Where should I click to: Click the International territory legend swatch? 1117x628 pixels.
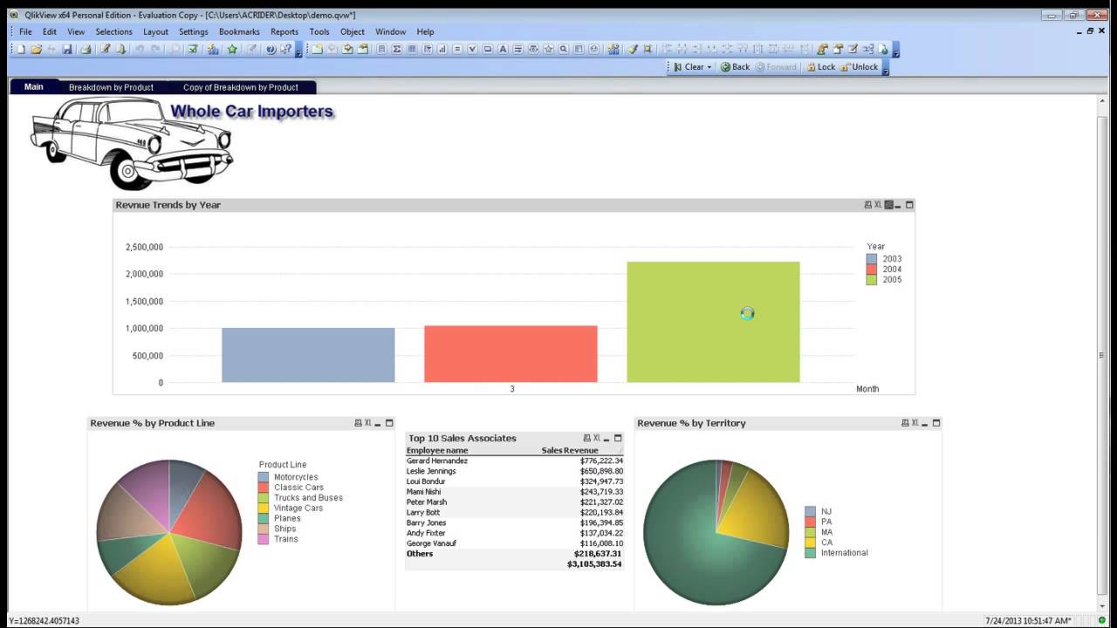pyautogui.click(x=811, y=553)
